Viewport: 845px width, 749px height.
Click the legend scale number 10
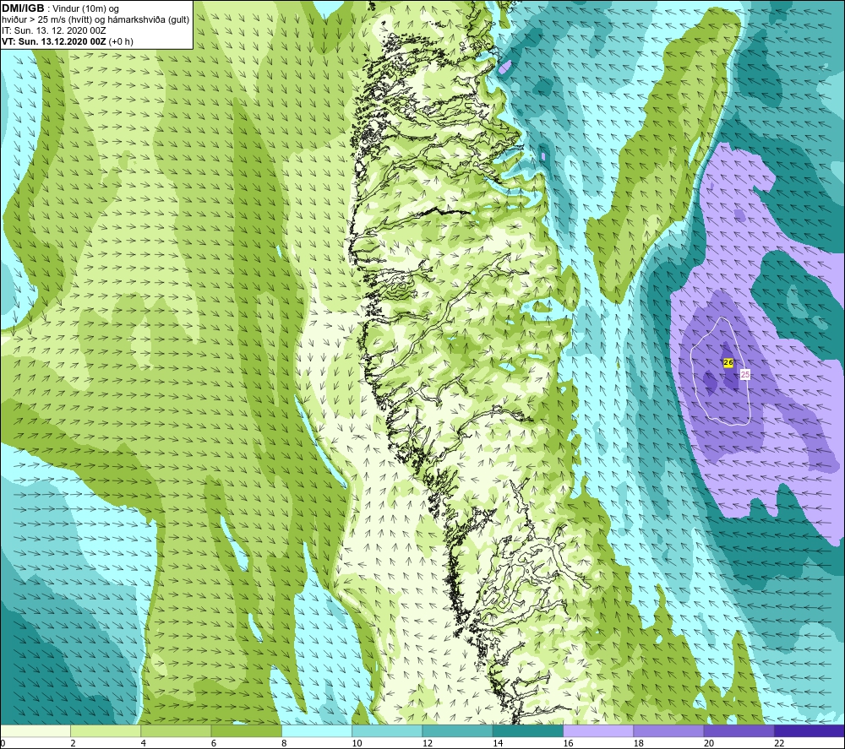[x=357, y=744]
